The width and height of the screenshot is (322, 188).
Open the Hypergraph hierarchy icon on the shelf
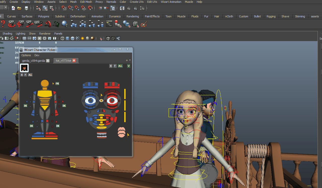pyautogui.click(x=109, y=24)
